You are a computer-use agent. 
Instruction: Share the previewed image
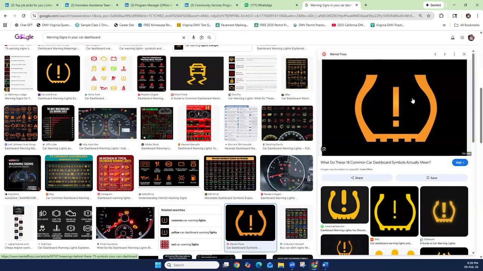357,178
